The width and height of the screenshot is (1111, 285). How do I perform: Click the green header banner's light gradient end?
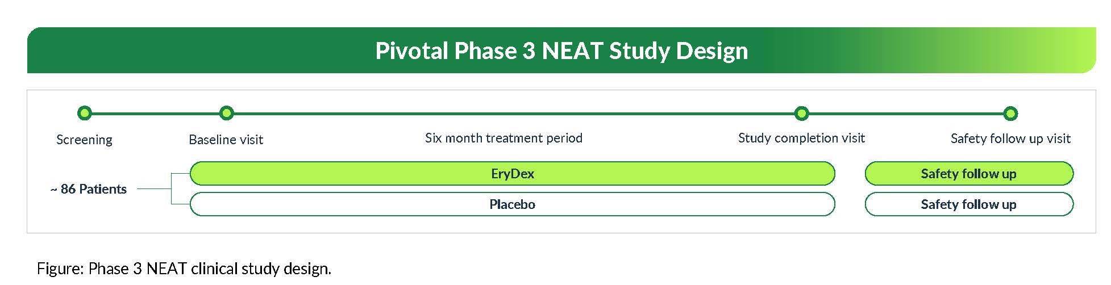pos(1074,51)
